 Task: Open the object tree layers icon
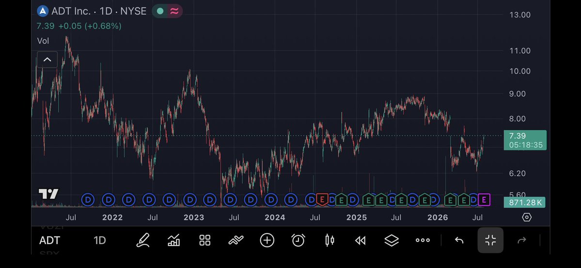[x=392, y=240]
